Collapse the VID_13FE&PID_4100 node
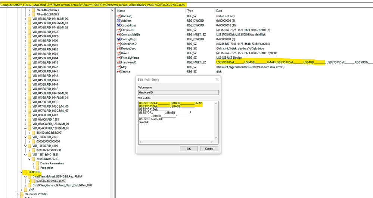Image resolution: width=373 pixels, height=198 pixels. tap(25, 146)
